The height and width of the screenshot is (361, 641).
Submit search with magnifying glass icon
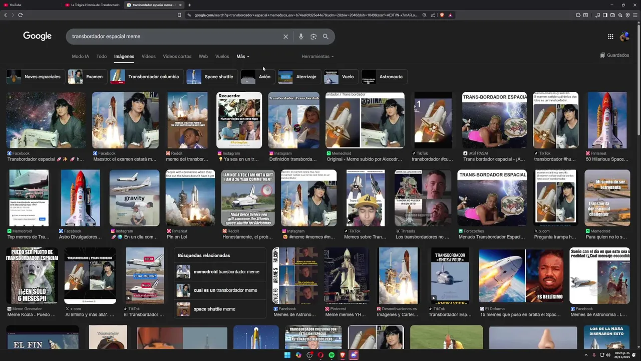coord(326,37)
